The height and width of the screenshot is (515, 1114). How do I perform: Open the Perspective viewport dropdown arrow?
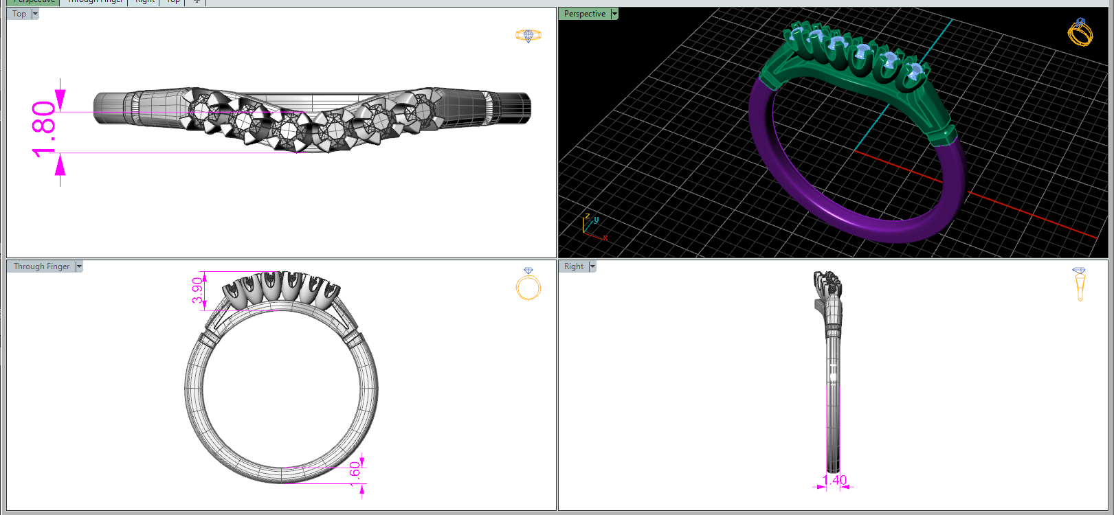614,14
